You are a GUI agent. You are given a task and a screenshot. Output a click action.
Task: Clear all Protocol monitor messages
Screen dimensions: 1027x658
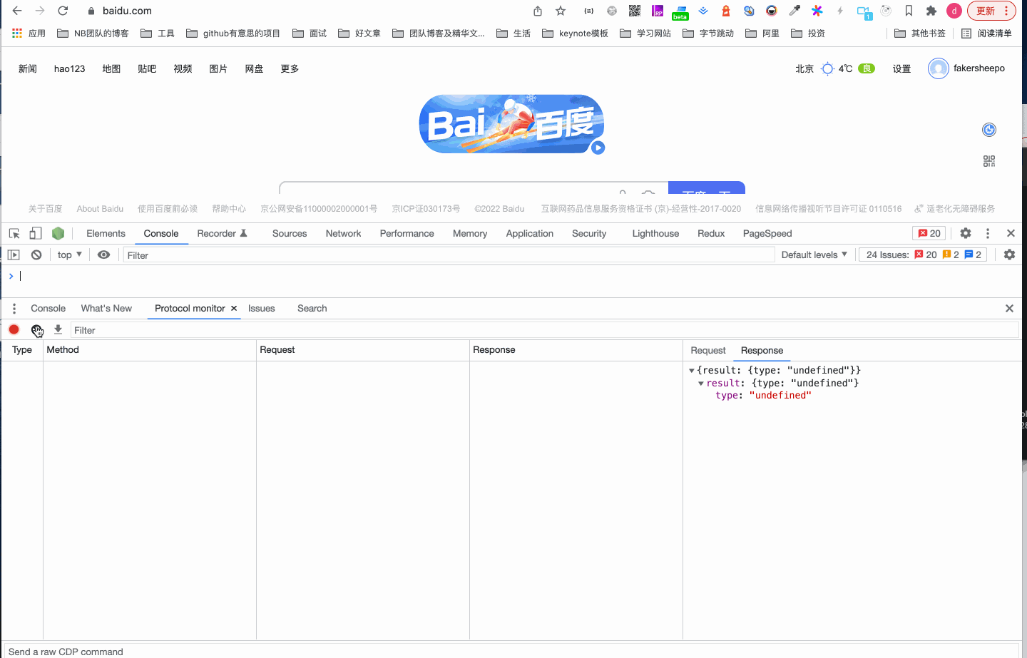pos(36,329)
